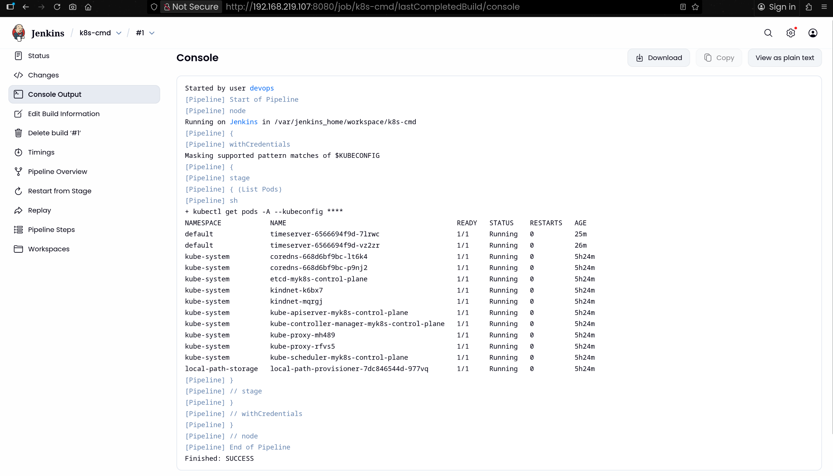The image size is (833, 476).
Task: Open Pipeline Overview in sidebar
Action: (57, 171)
